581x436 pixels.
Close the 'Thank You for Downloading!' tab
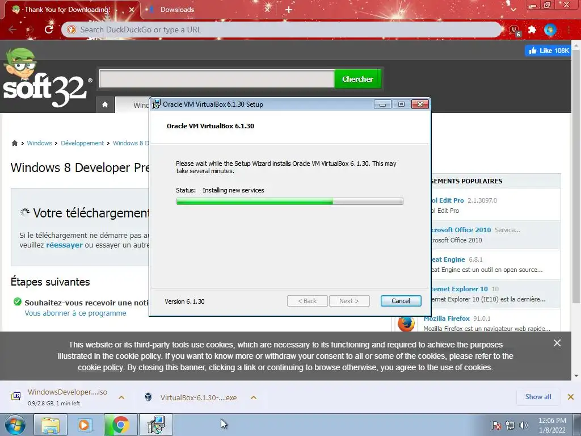click(131, 10)
